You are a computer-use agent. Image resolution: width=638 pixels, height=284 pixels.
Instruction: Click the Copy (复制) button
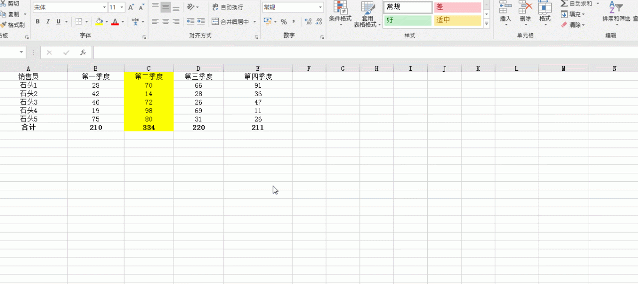coord(10,14)
